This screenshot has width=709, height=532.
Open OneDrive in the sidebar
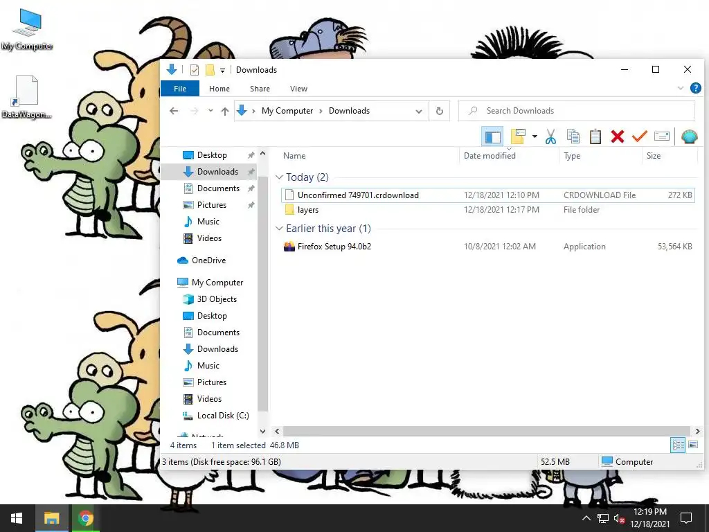(x=208, y=260)
